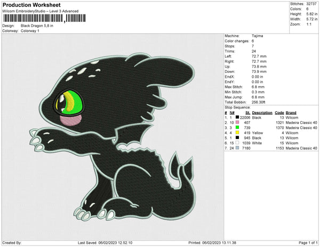Click the Width value 5.72 in
This screenshot has width=320, height=247.
coord(312,19)
